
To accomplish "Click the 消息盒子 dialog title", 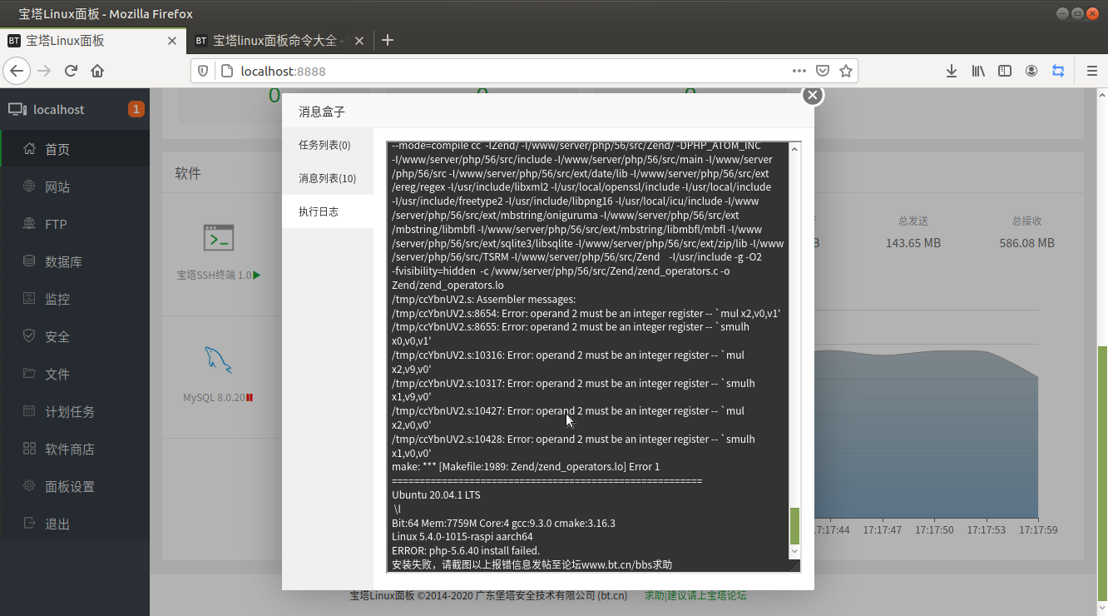I will coord(322,112).
